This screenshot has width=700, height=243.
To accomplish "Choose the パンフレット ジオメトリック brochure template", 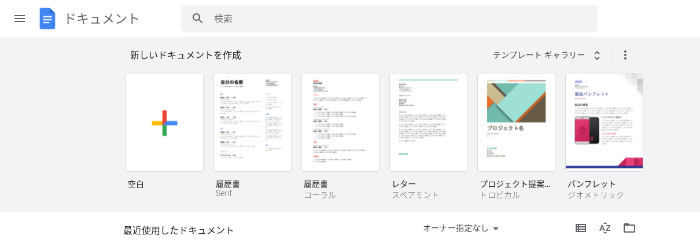I will [x=604, y=123].
